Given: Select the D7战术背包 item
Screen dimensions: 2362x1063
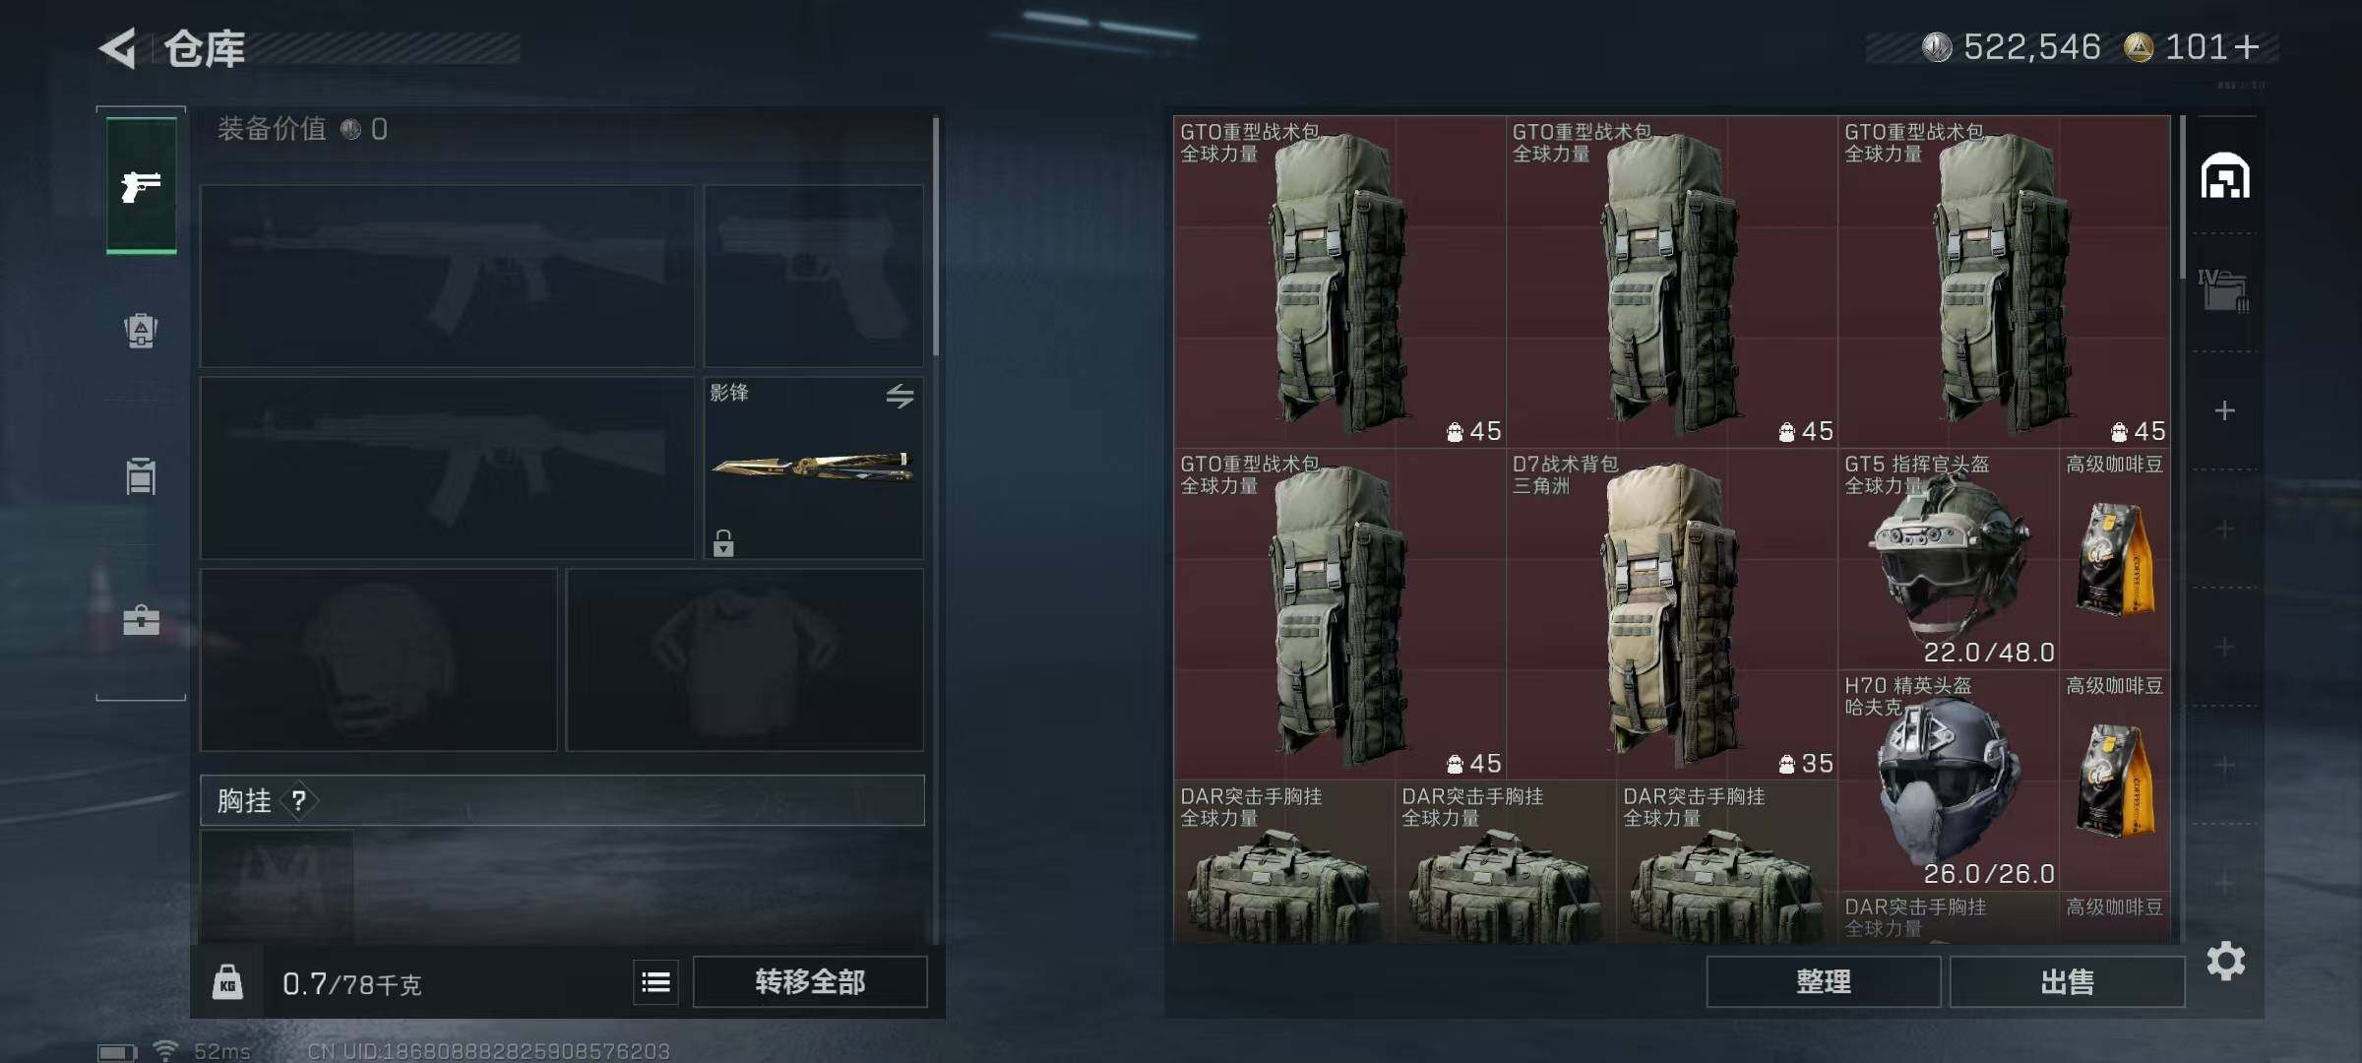Looking at the screenshot, I should click(x=1671, y=614).
